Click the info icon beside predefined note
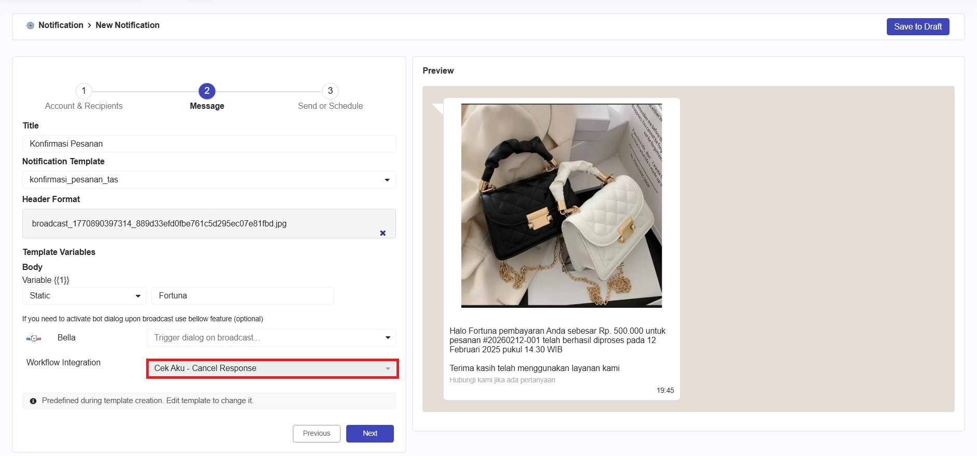977x456 pixels. point(33,401)
